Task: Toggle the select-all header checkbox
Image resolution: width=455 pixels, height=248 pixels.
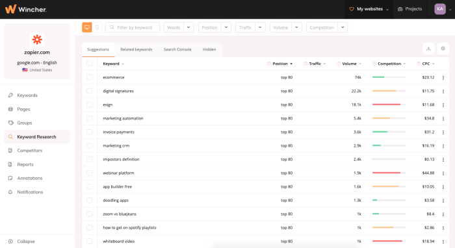Action: pos(90,64)
